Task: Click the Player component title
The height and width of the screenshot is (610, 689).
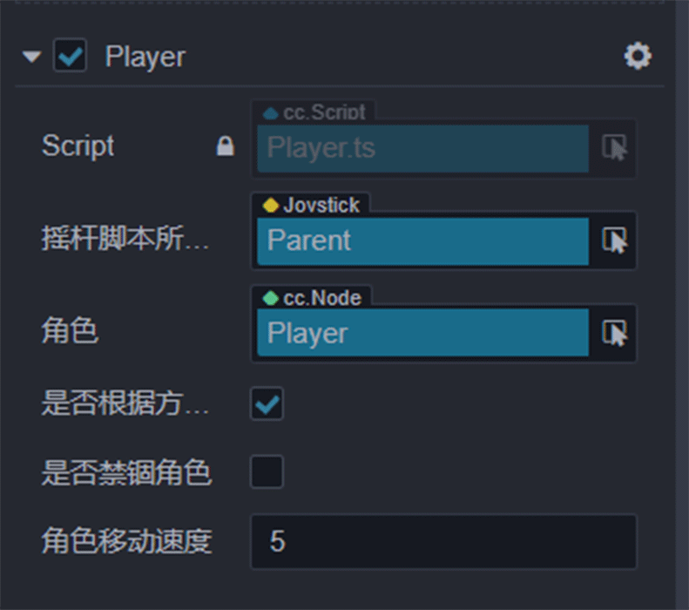Action: click(x=145, y=58)
